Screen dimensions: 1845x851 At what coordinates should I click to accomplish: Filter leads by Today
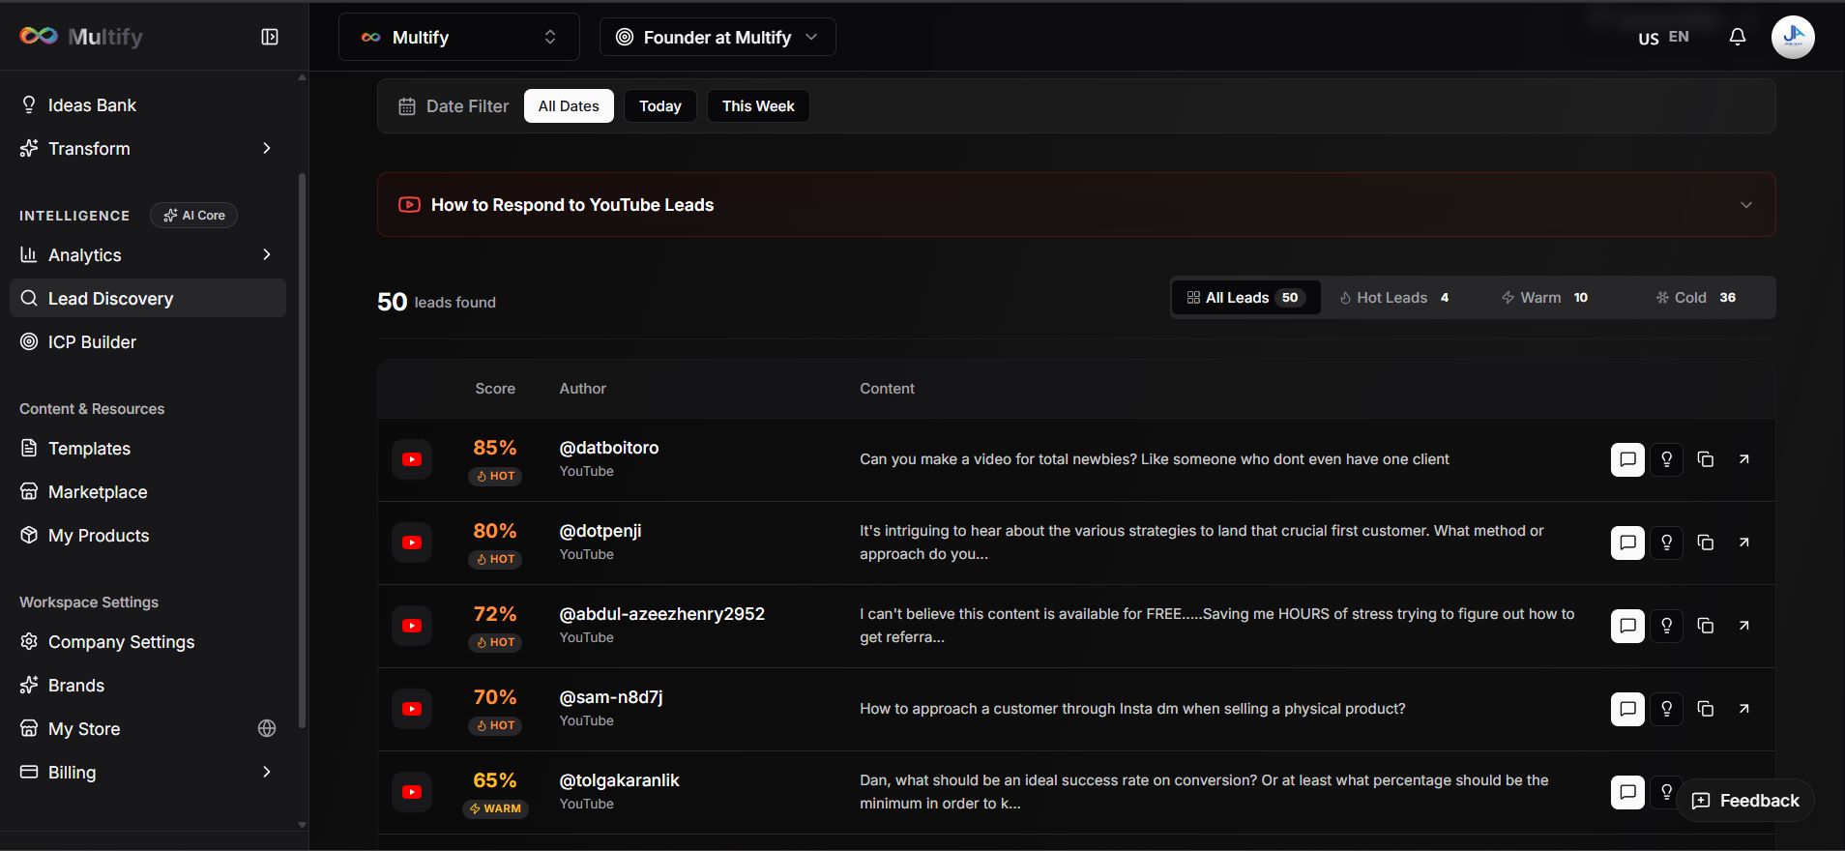click(x=660, y=106)
